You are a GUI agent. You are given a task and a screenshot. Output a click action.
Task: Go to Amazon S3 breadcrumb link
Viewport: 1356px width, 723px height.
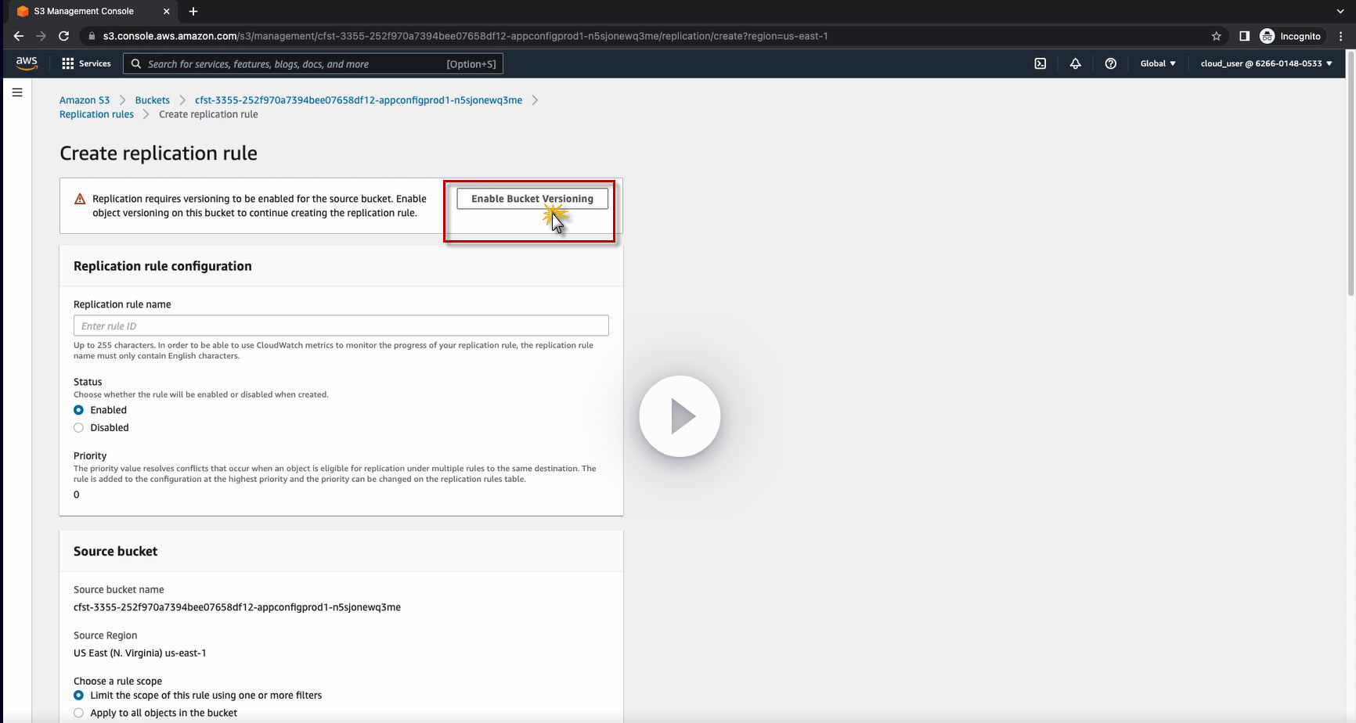[85, 100]
